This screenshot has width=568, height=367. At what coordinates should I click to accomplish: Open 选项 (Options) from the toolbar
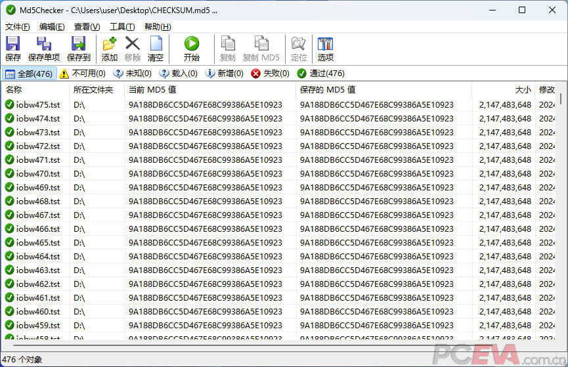(x=325, y=49)
